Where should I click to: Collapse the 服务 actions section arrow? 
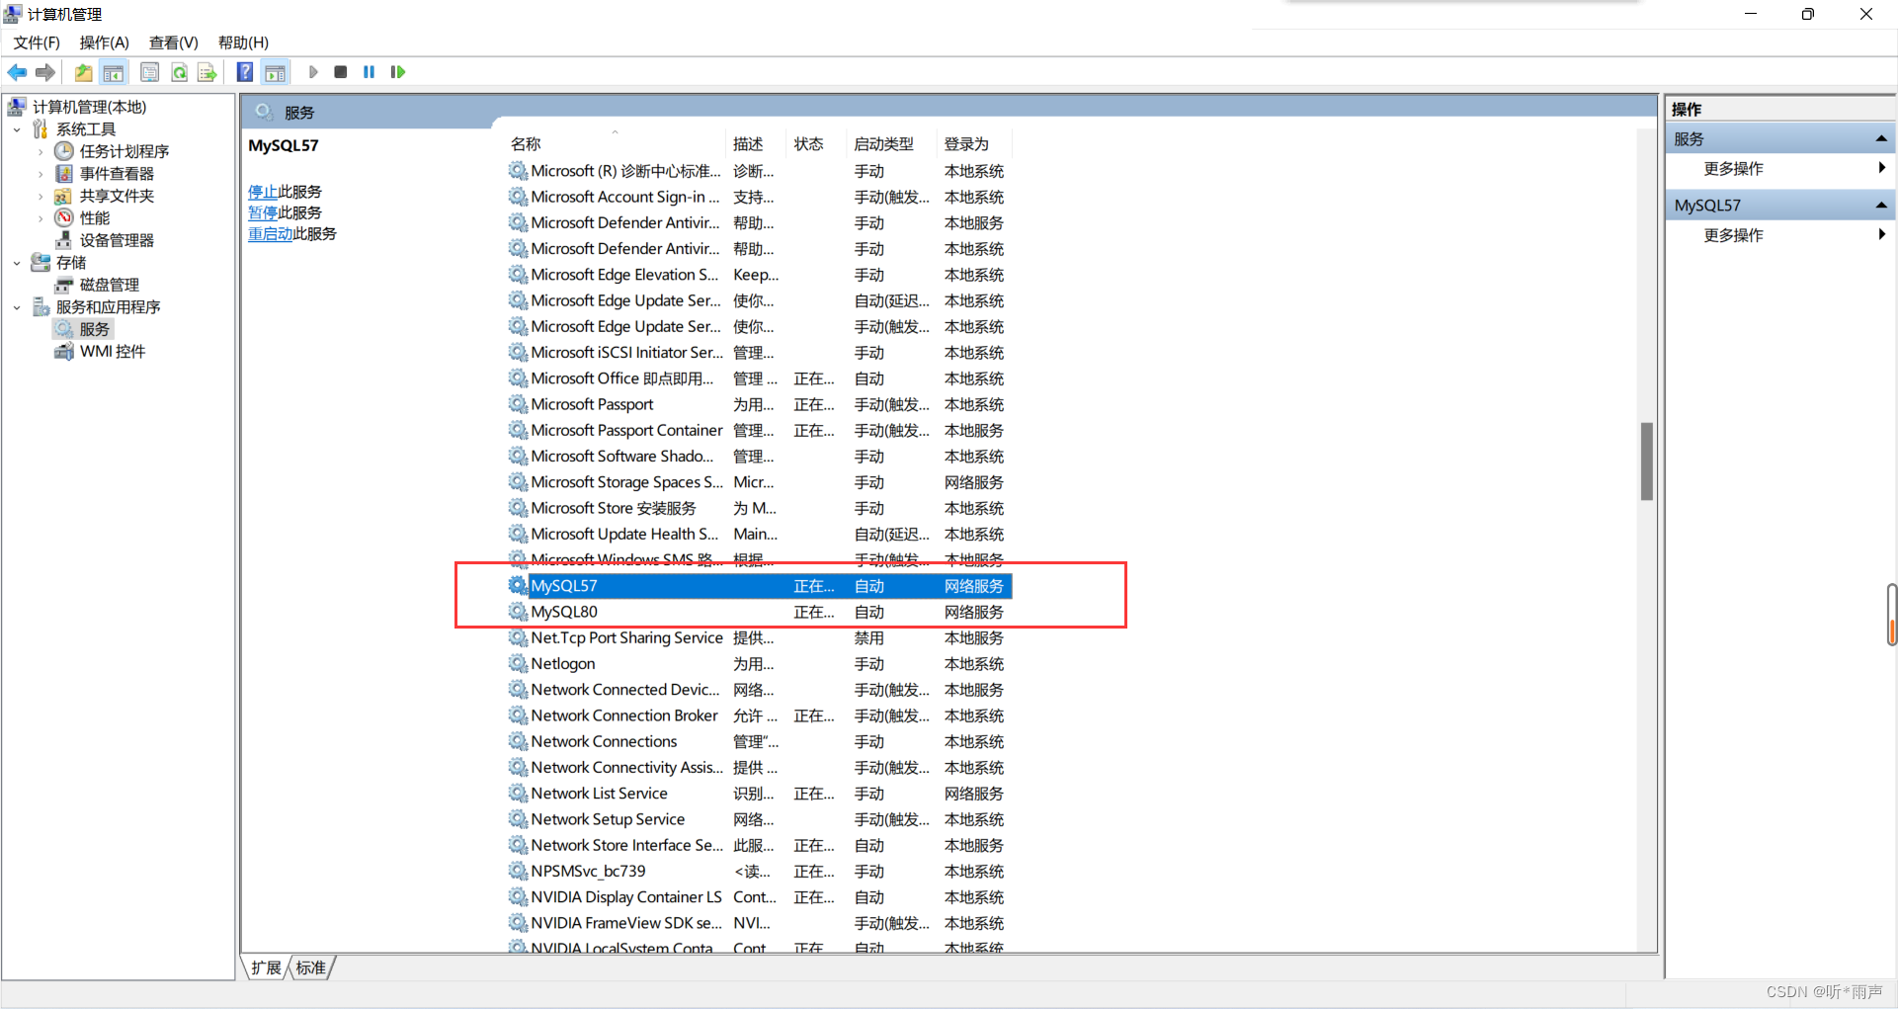click(x=1881, y=139)
